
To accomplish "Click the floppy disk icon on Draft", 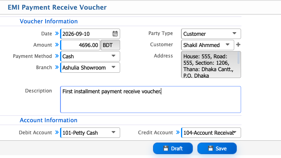I will pos(166,148).
